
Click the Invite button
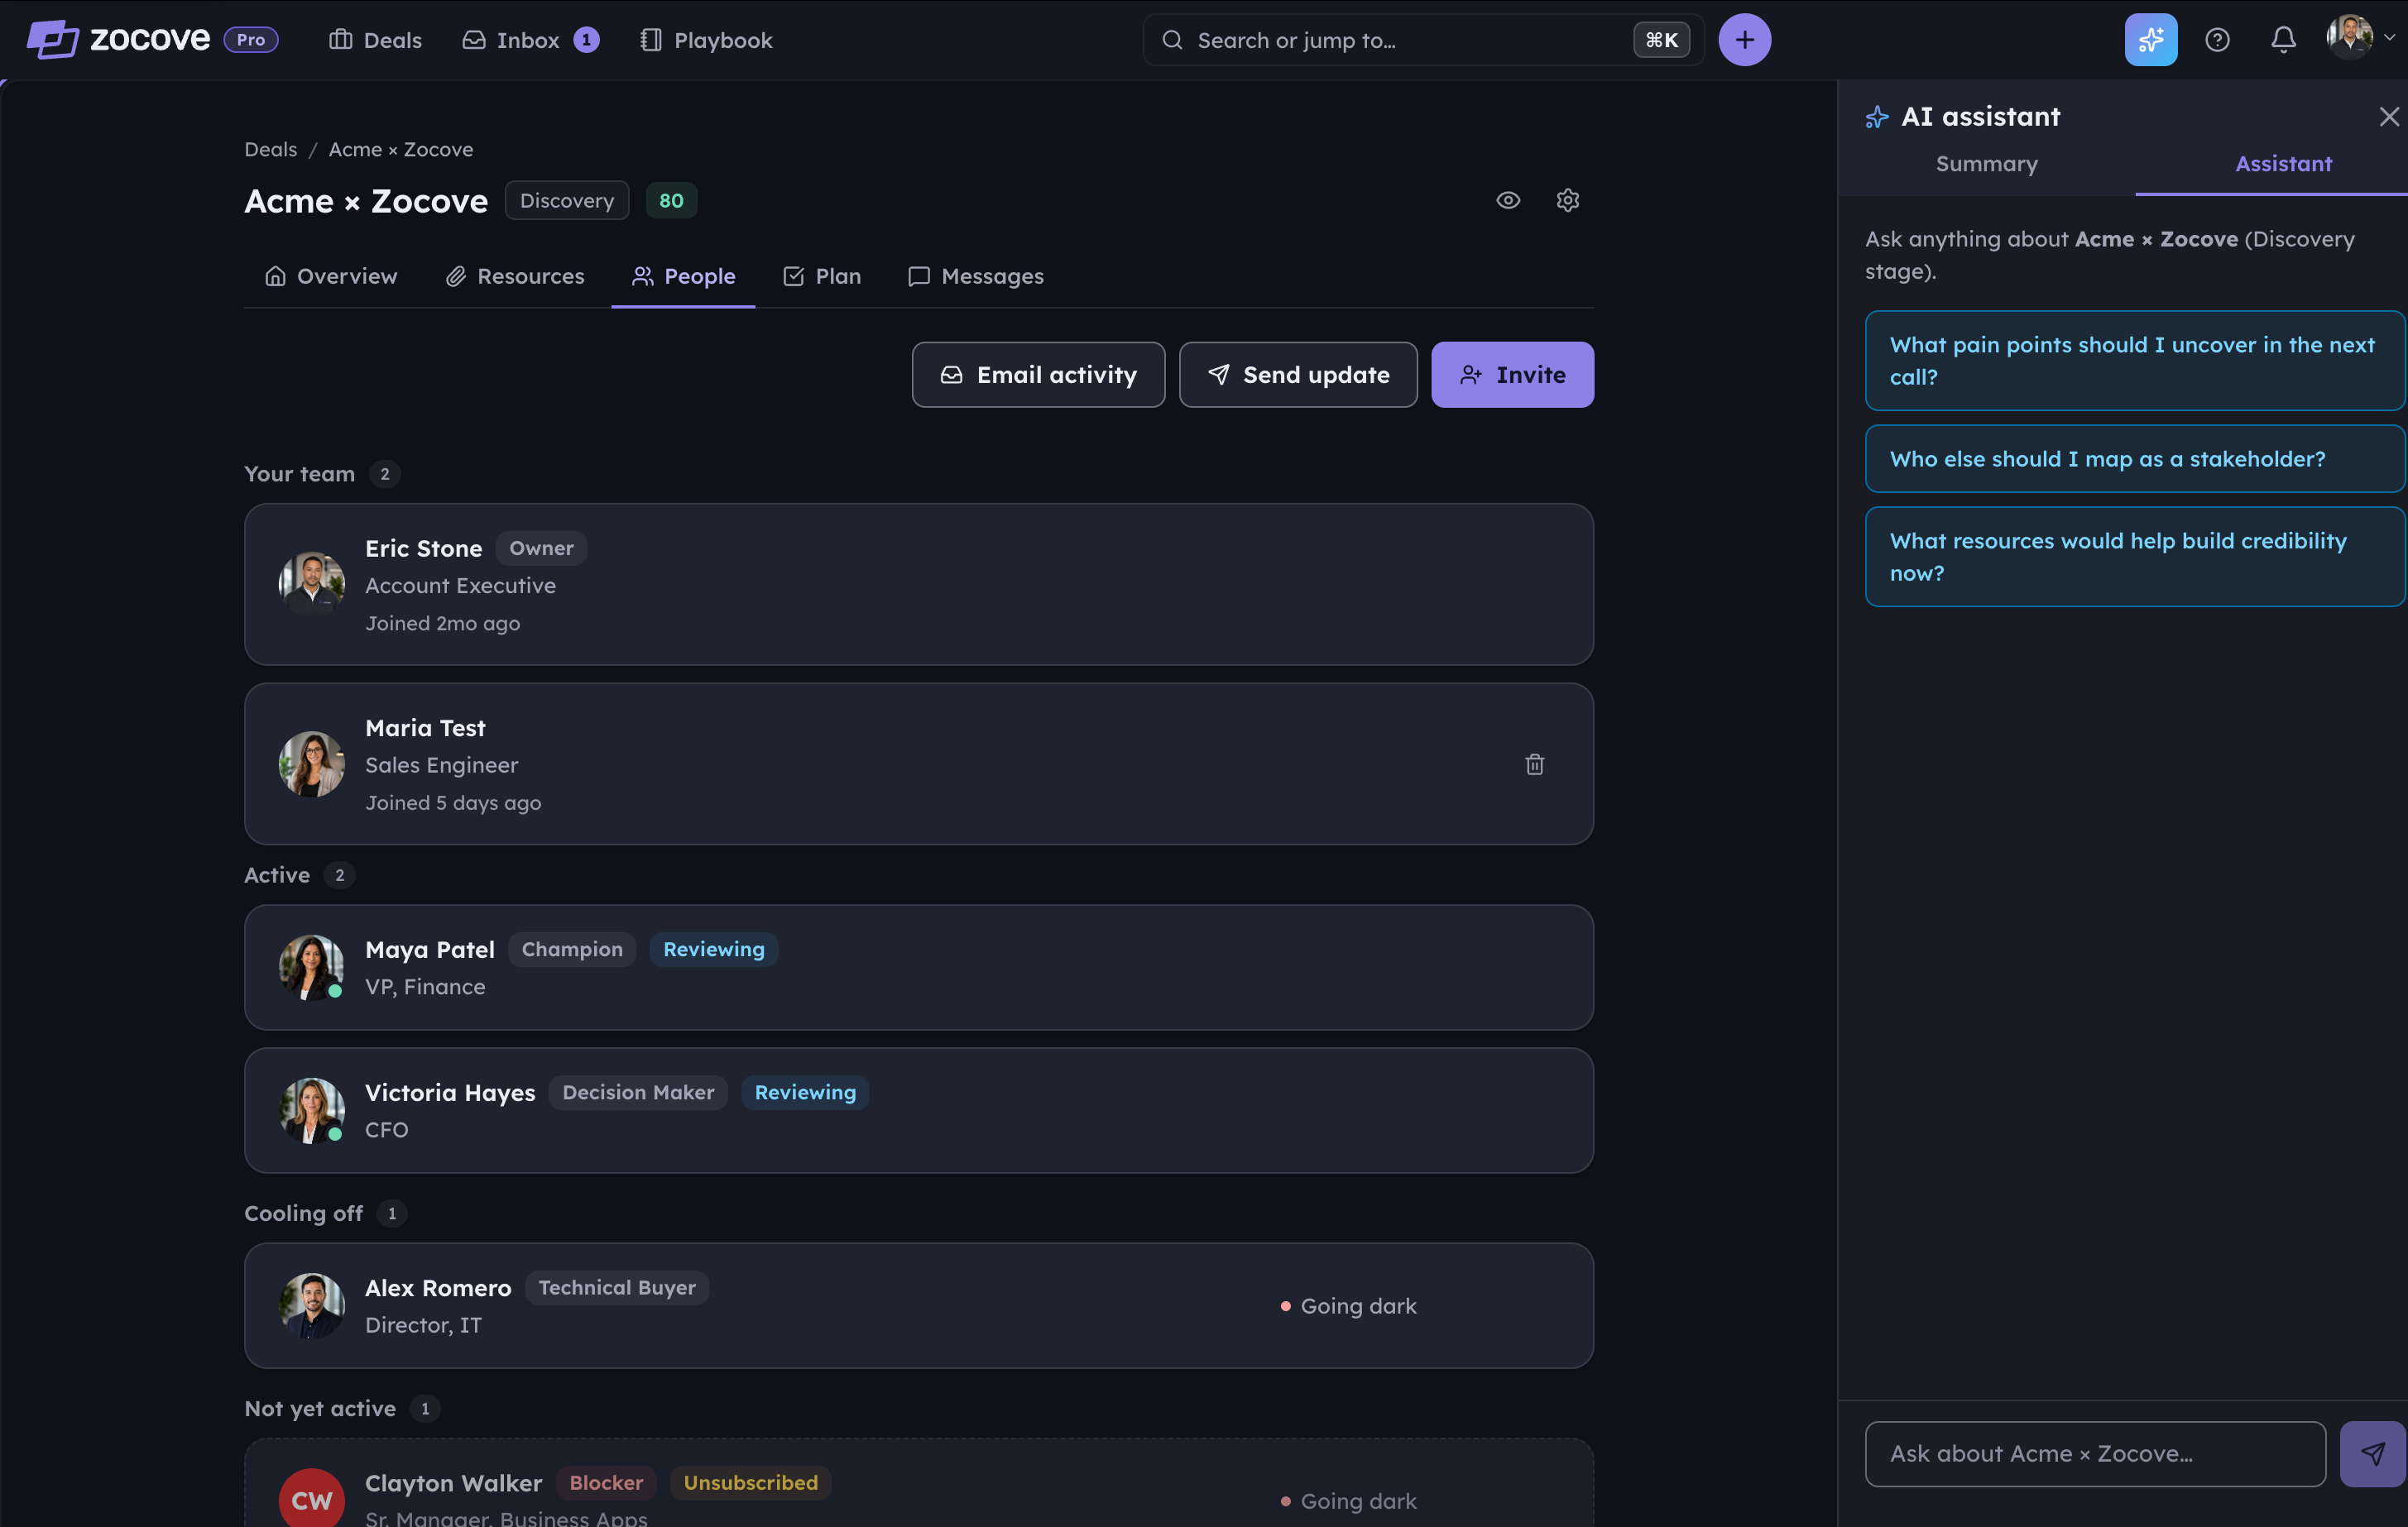(x=1512, y=375)
